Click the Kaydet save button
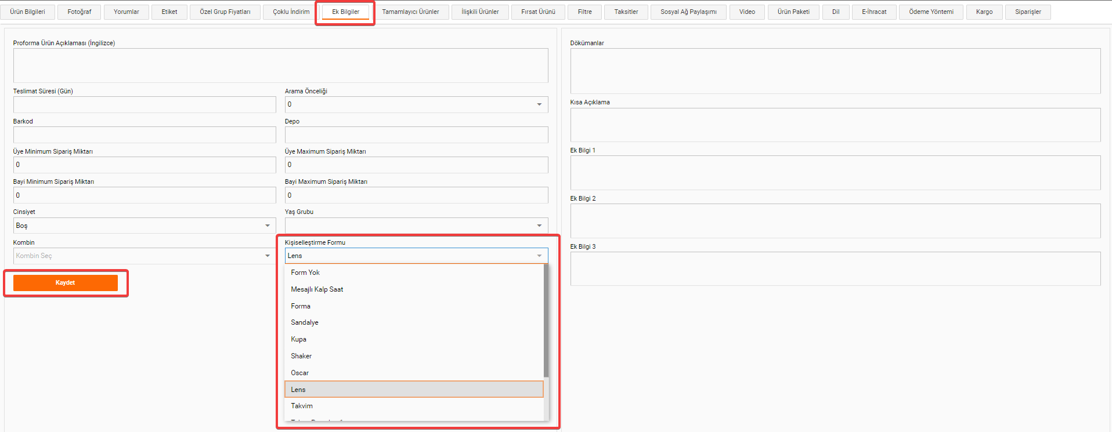The height and width of the screenshot is (432, 1112). tap(66, 283)
